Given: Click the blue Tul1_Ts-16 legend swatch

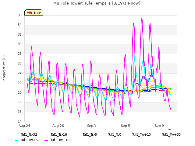Looking at the screenshot, I should point(46,135).
